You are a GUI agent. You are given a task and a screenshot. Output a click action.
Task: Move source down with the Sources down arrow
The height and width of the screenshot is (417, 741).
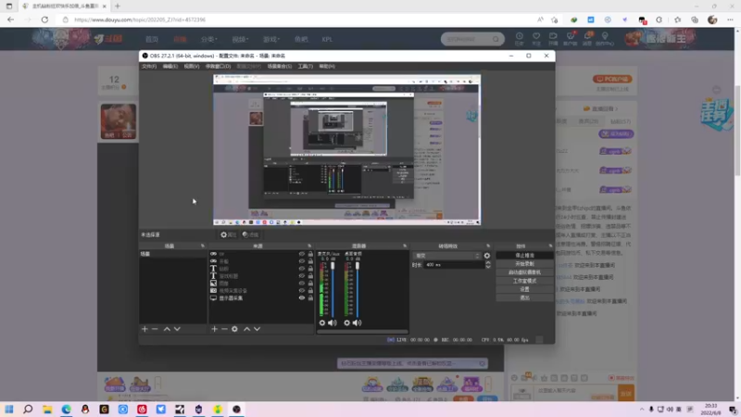tap(257, 329)
